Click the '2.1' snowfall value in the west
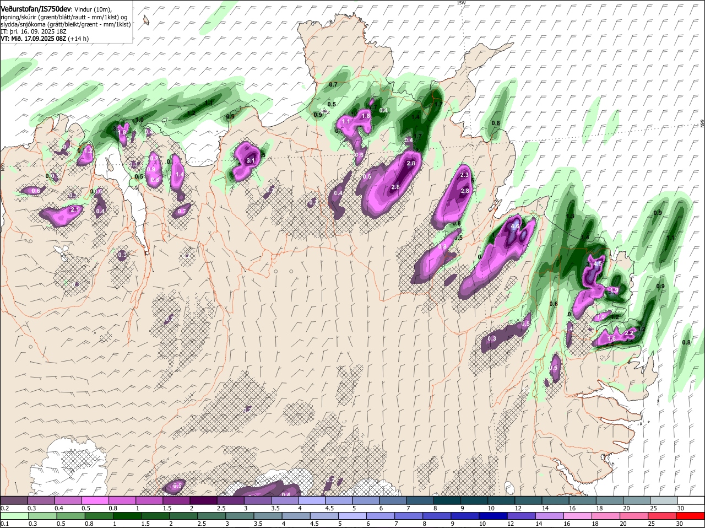Screen dimensions: 705x528 point(76,209)
